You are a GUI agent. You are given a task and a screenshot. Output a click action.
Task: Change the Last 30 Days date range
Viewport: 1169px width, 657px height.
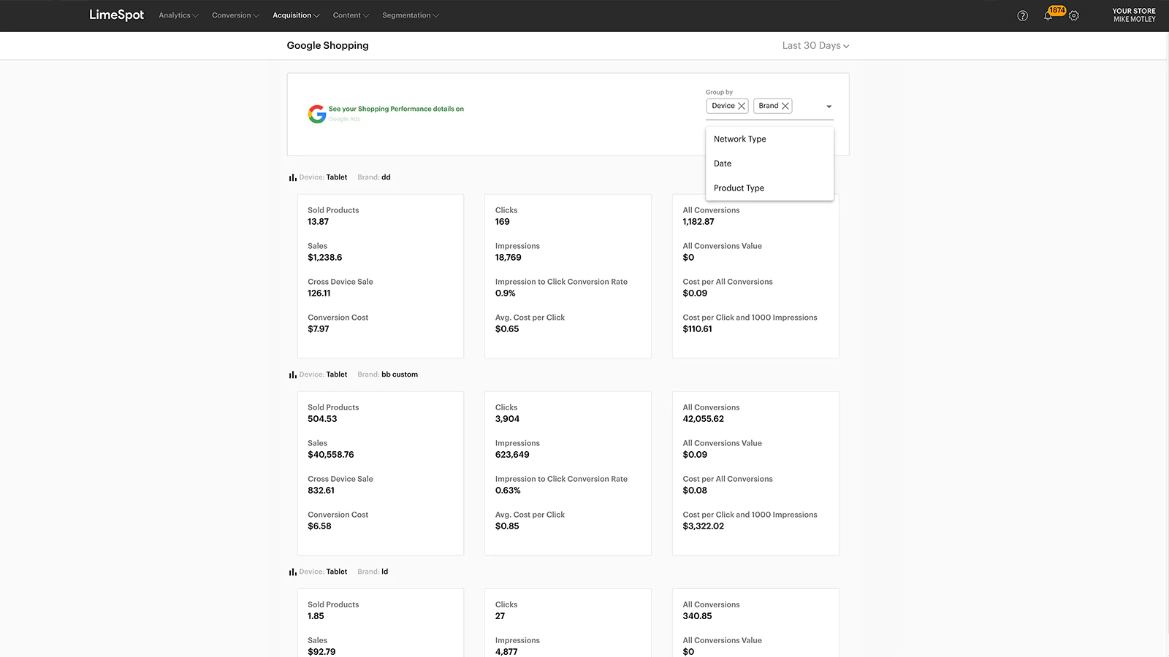pos(815,45)
